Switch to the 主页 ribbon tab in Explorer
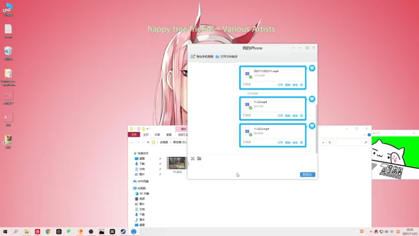The height and width of the screenshot is (236, 419). click(146, 135)
